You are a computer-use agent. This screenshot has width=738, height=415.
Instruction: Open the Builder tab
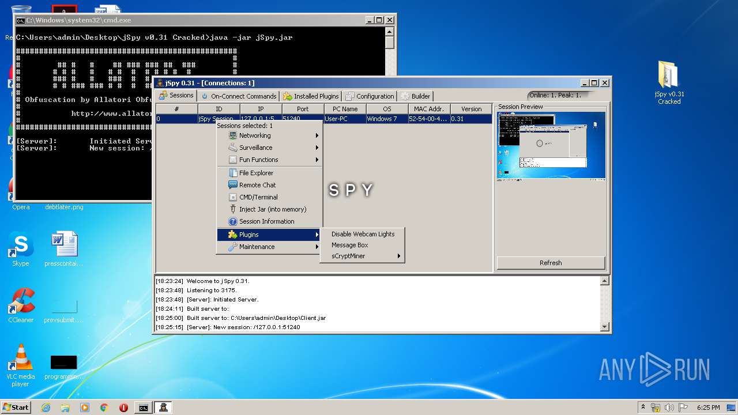416,96
